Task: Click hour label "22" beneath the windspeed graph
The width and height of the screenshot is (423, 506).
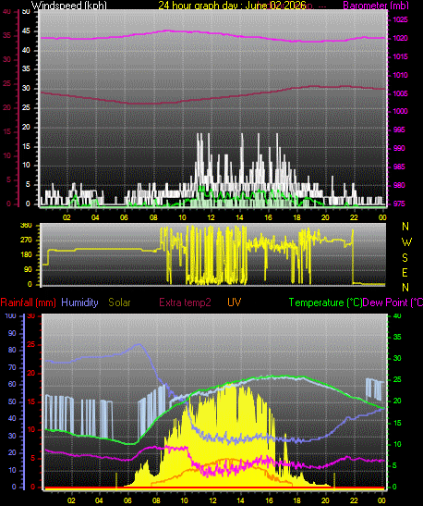Action: point(354,217)
